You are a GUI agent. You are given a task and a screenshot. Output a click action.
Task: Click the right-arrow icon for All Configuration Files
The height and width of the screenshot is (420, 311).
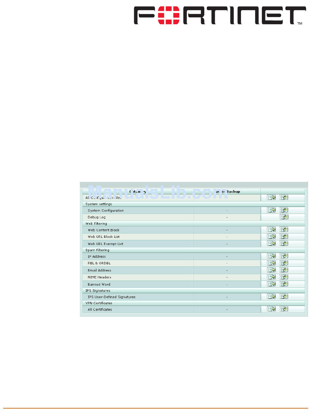[271, 197]
